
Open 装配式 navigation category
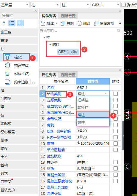(x=19, y=123)
